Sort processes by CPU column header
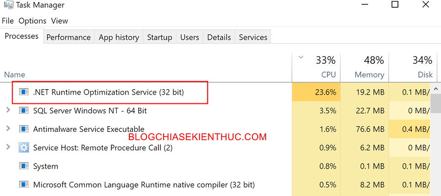This screenshot has width=441, height=196. (316, 67)
